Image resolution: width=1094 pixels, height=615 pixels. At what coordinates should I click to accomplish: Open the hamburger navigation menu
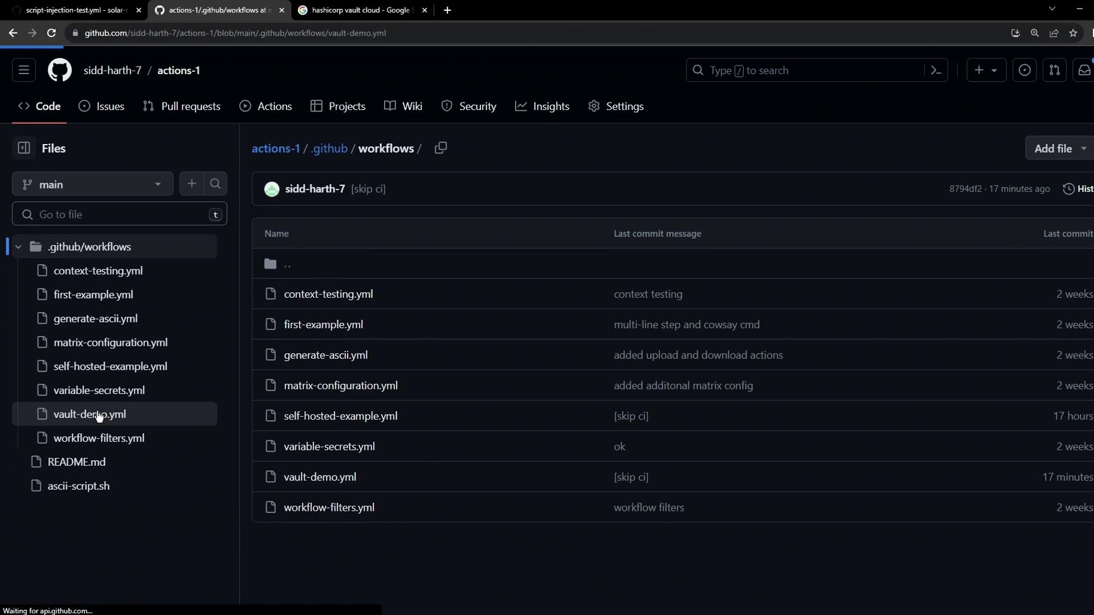click(24, 71)
